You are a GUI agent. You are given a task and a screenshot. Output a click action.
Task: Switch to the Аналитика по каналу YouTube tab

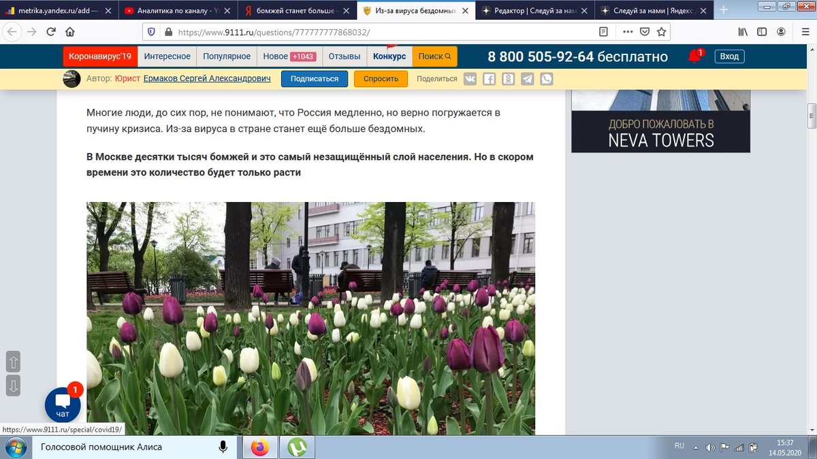click(177, 10)
